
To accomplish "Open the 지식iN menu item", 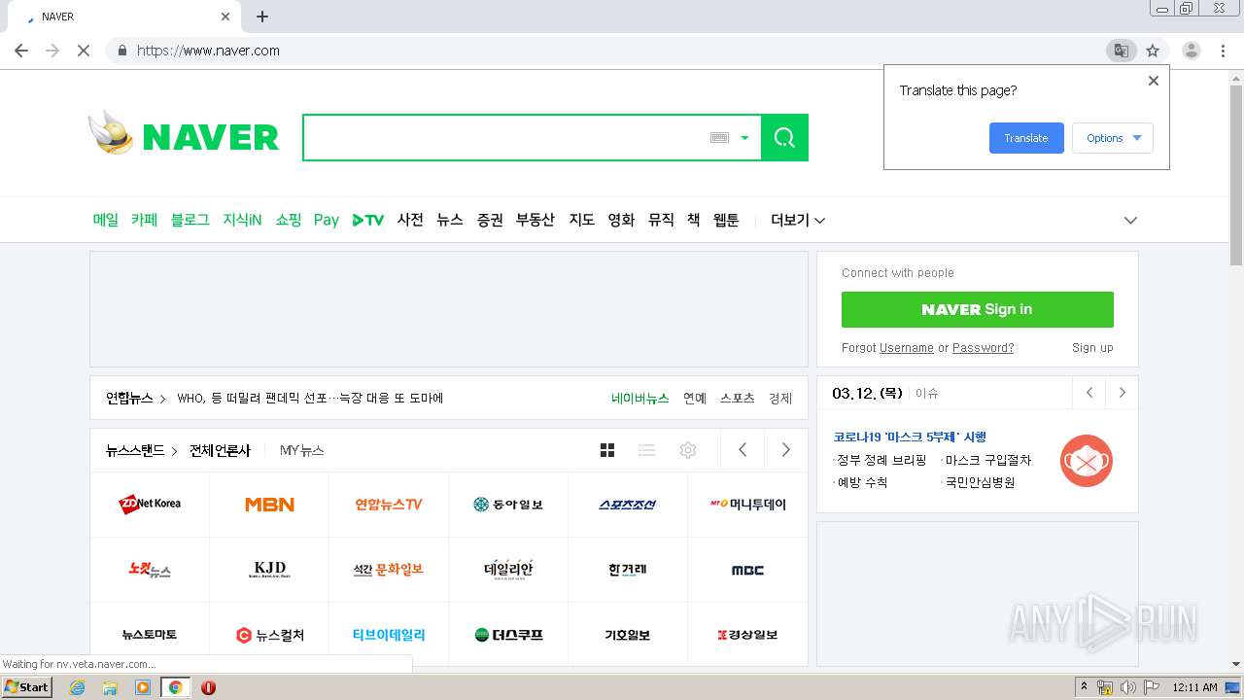I will click(x=242, y=220).
